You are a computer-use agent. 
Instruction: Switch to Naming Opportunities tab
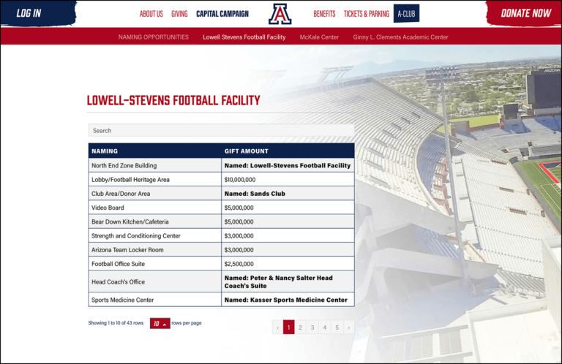pyautogui.click(x=154, y=37)
